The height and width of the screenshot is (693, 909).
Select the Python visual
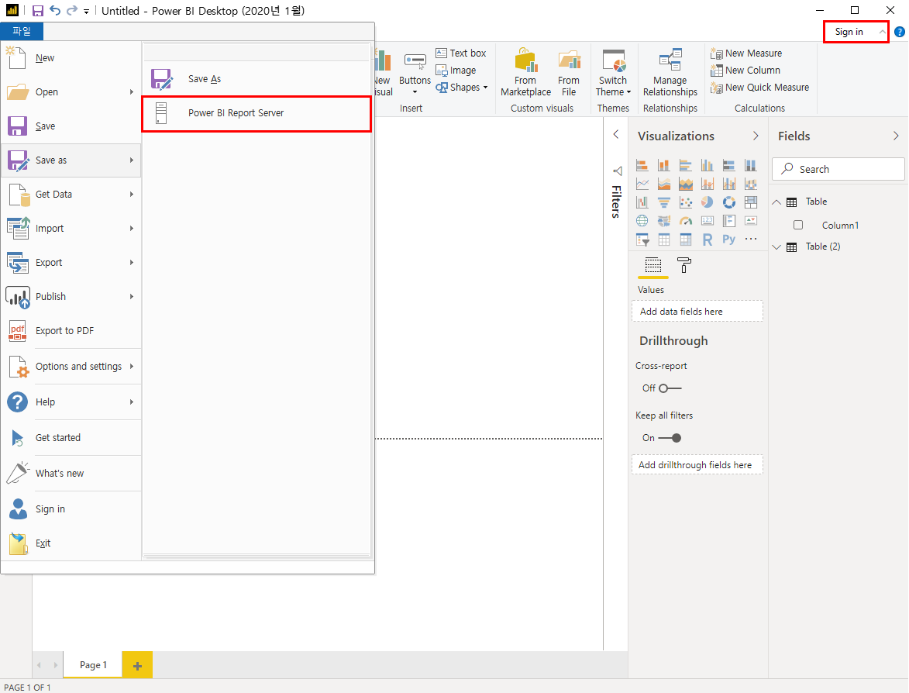click(x=729, y=240)
